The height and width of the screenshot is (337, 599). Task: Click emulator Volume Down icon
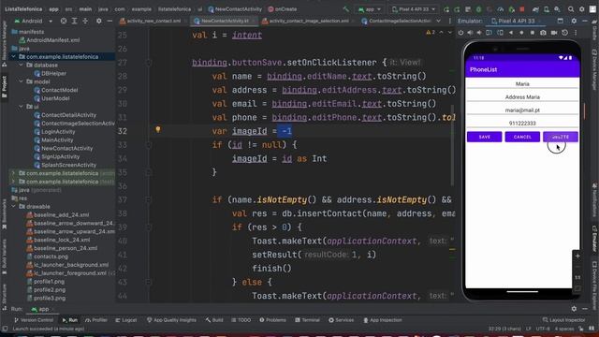pyautogui.click(x=479, y=33)
